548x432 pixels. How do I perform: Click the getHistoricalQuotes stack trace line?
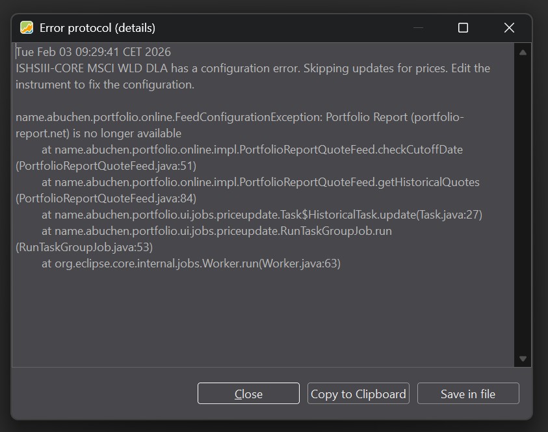[260, 182]
